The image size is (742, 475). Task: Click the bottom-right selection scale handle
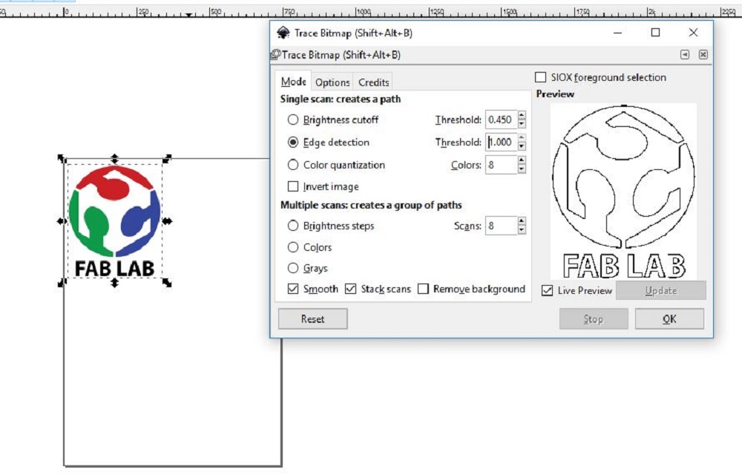point(167,283)
